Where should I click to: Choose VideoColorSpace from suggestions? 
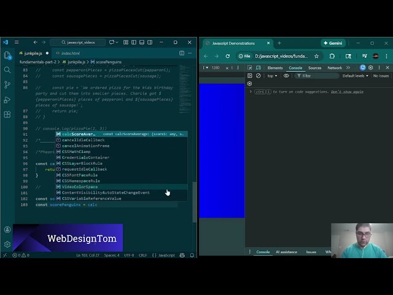(x=122, y=187)
